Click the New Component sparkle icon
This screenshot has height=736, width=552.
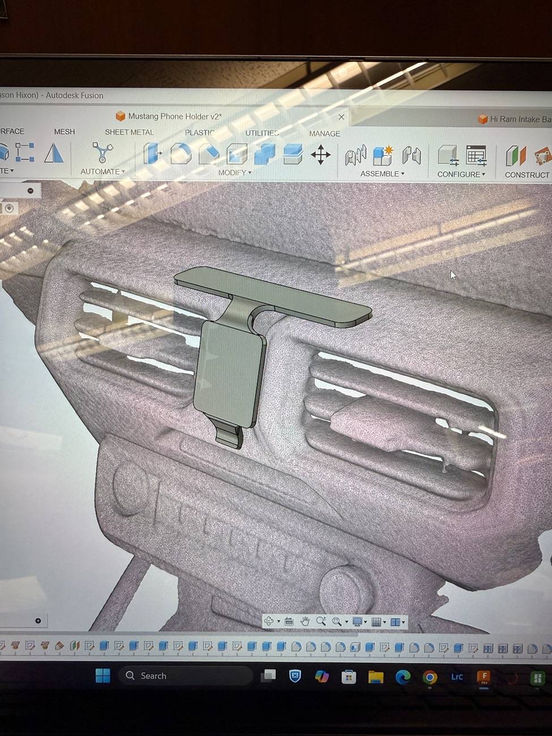pyautogui.click(x=383, y=155)
